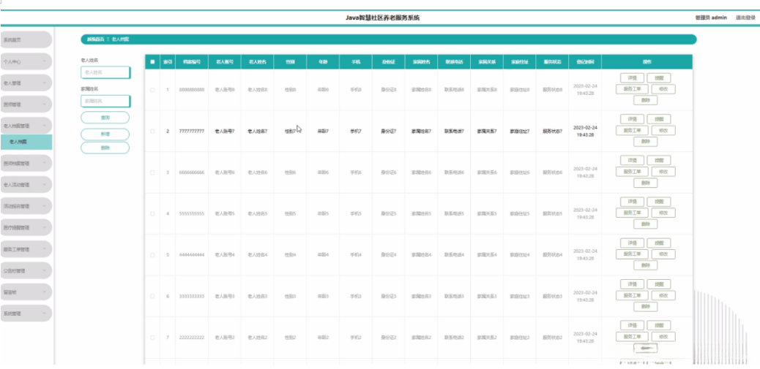This screenshot has height=369, width=760.
Task: Go to 系统首页 via breadcrumb
Action: pyautogui.click(x=95, y=39)
